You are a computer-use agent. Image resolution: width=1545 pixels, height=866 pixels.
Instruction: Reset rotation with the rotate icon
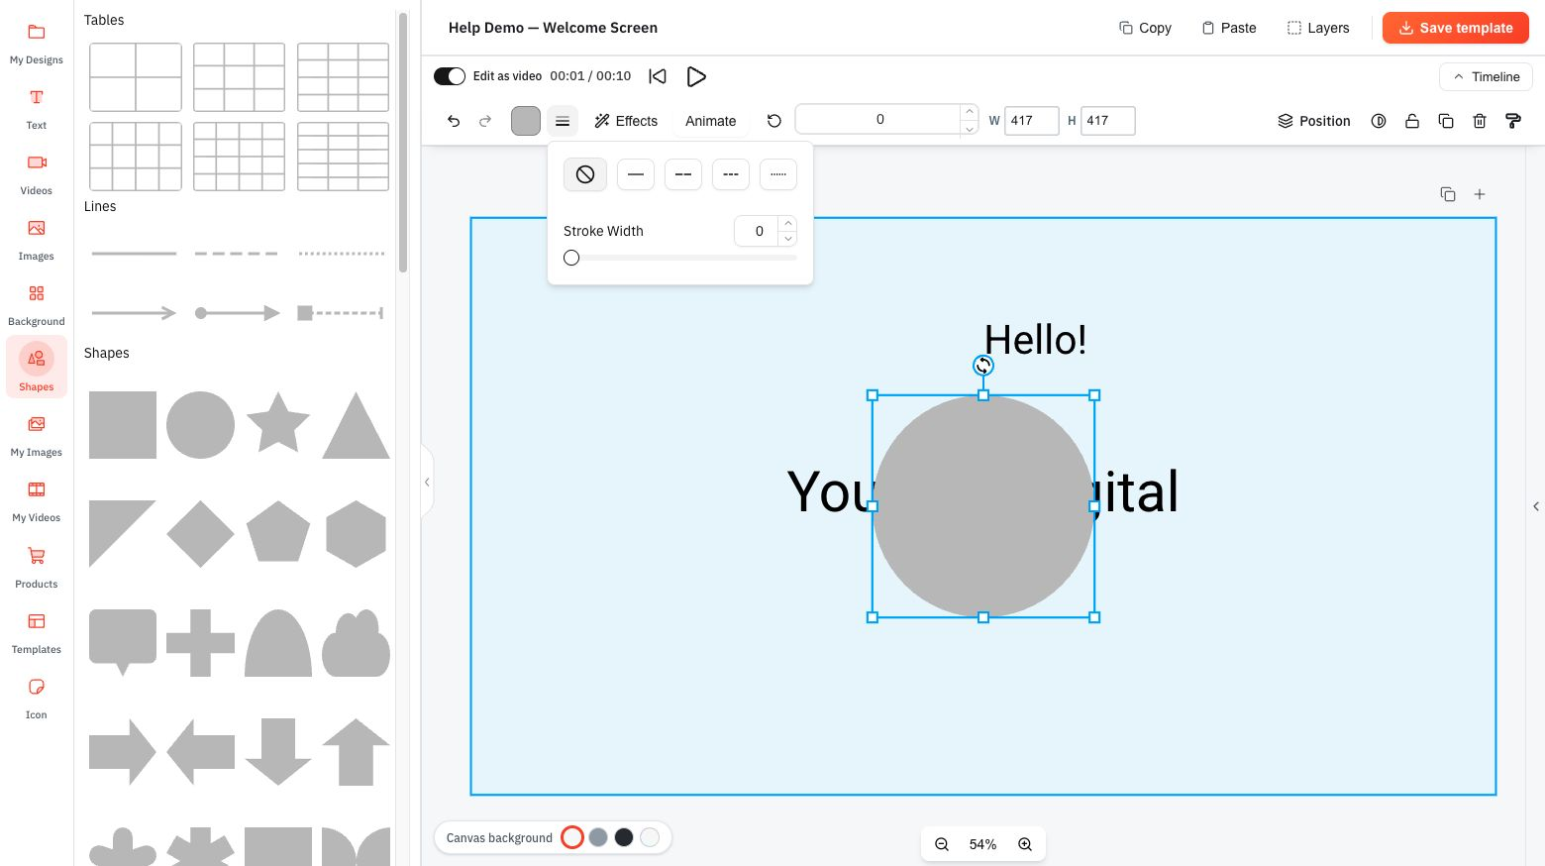tap(774, 121)
